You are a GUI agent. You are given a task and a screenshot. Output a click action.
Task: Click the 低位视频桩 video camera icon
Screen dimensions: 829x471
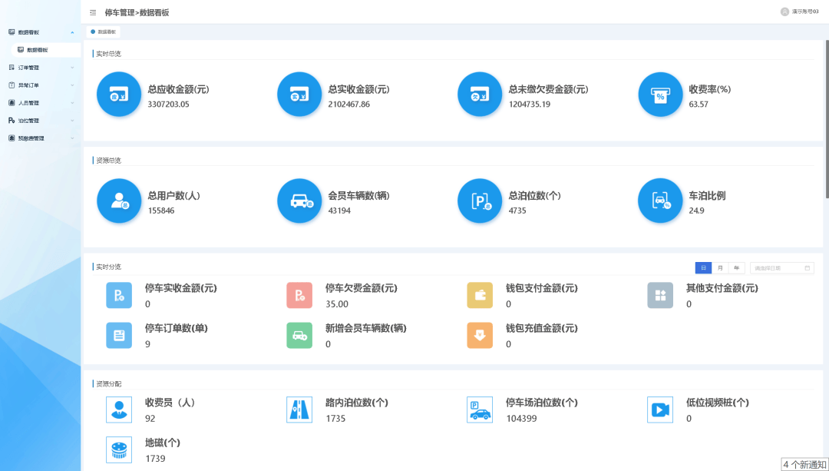[660, 410]
